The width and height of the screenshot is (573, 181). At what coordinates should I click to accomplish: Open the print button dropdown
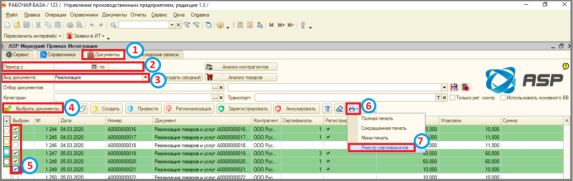tap(358, 109)
